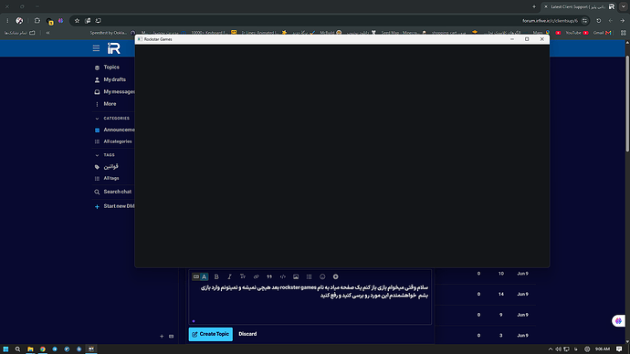Click Search chat in sidebar
The height and width of the screenshot is (354, 630).
point(117,192)
